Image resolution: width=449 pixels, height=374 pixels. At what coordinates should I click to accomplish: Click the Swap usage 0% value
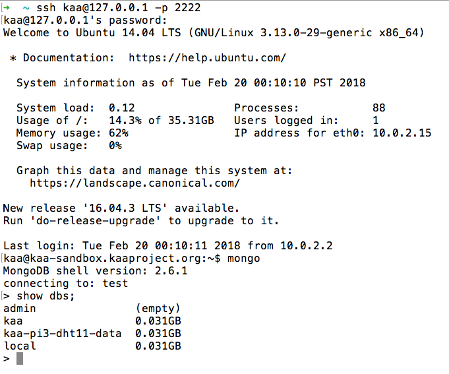tap(115, 146)
